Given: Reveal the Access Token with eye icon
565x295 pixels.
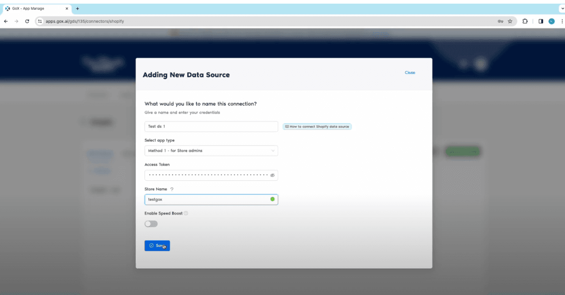Looking at the screenshot, I should click(x=273, y=175).
